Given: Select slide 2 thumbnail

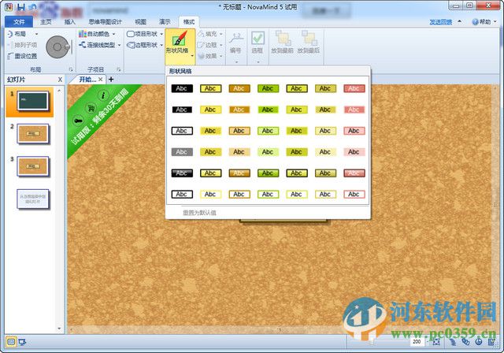Looking at the screenshot, I should pyautogui.click(x=33, y=133).
